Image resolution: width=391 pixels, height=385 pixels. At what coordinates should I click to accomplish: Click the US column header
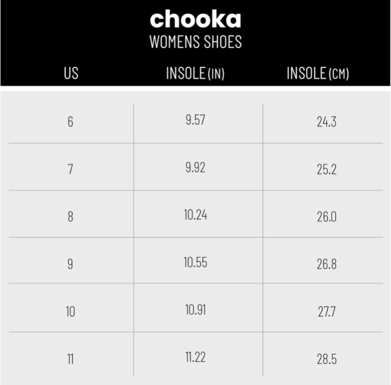[x=71, y=73]
